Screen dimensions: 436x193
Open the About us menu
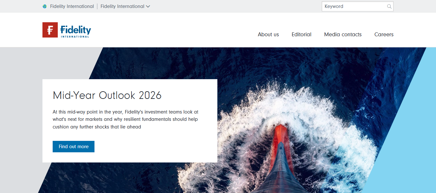pos(268,34)
